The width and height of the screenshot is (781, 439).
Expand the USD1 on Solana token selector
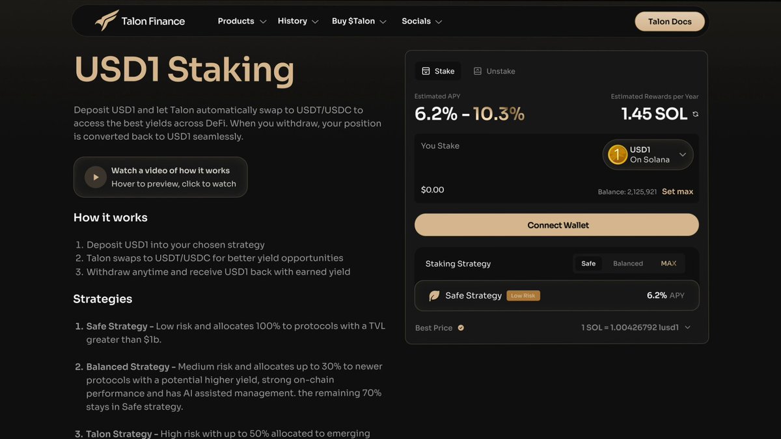click(x=648, y=155)
